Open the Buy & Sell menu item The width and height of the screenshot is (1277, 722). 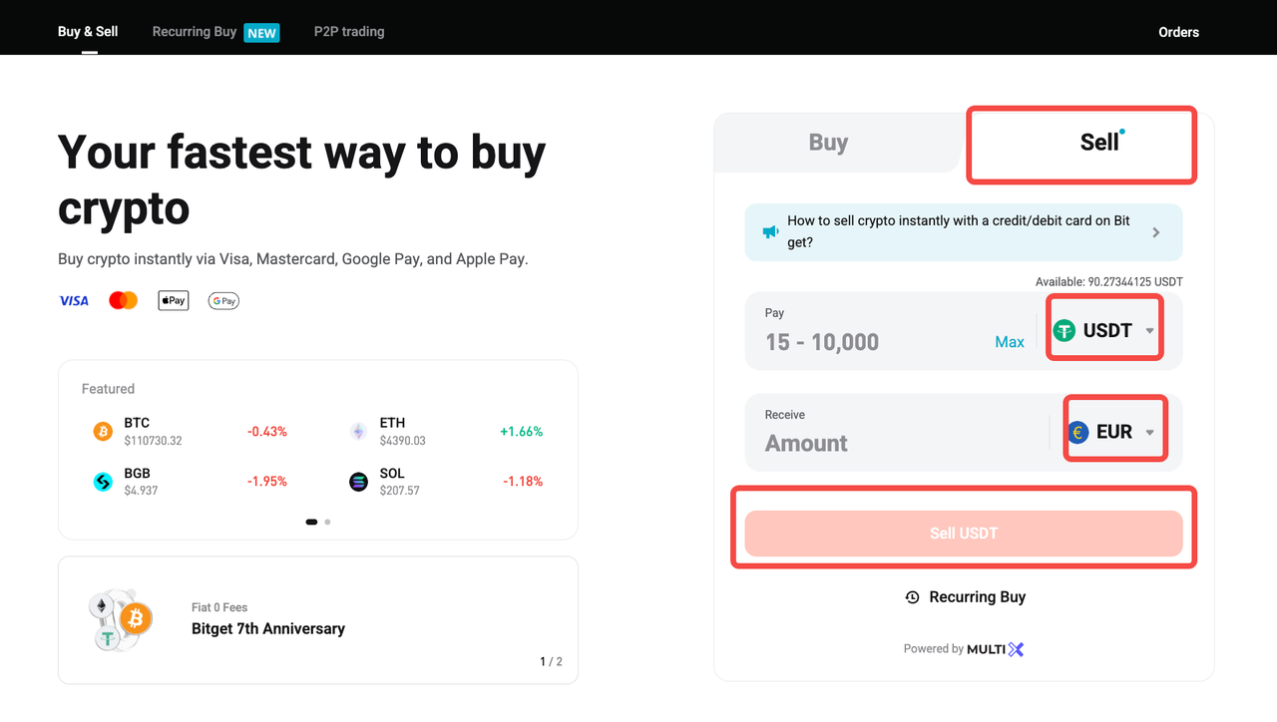point(88,32)
